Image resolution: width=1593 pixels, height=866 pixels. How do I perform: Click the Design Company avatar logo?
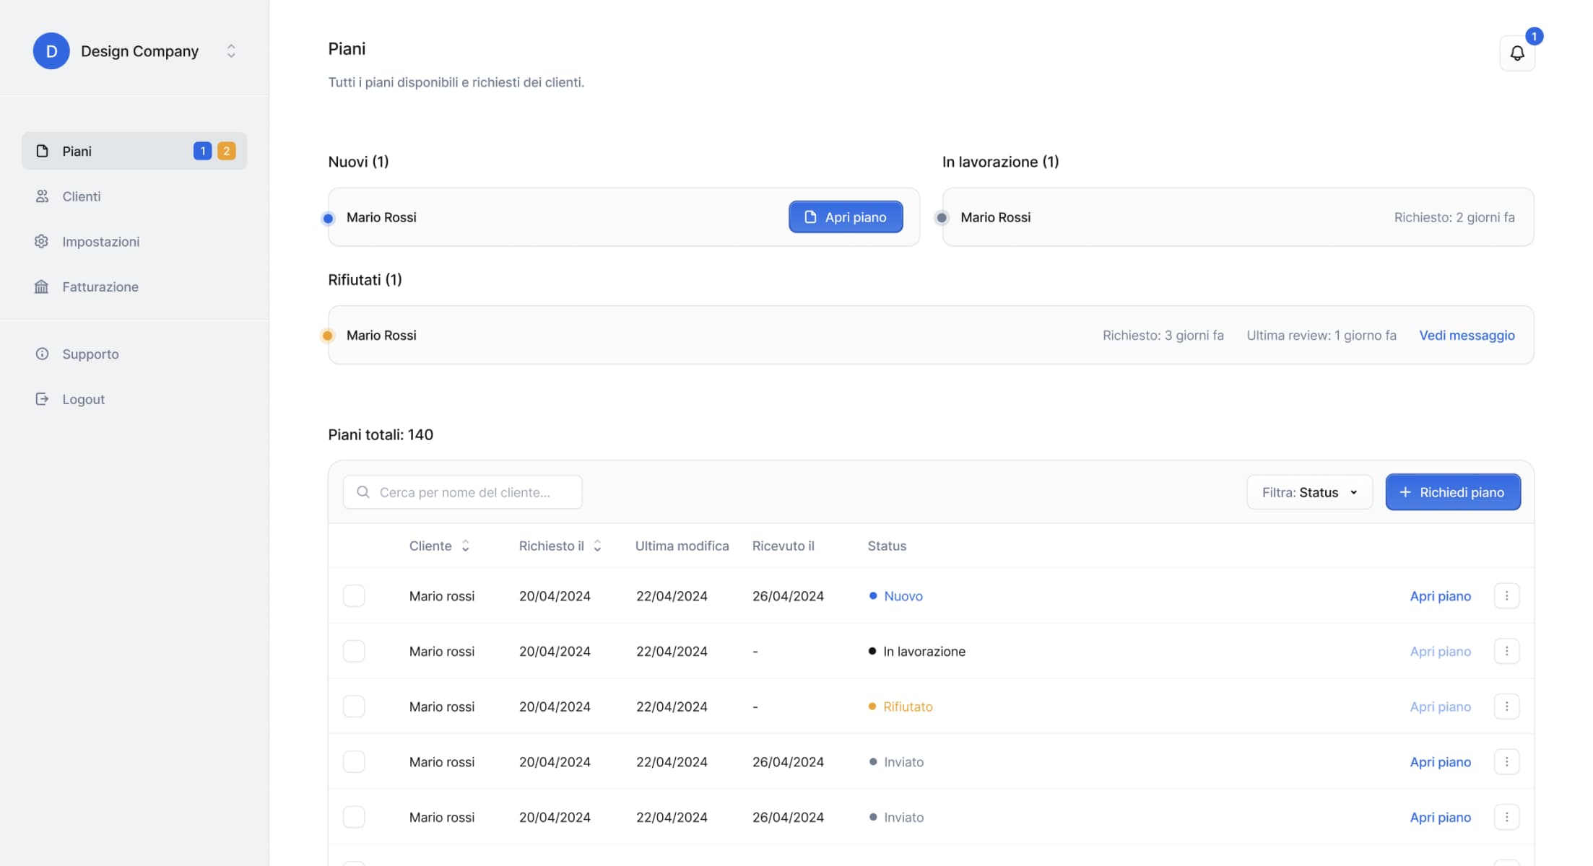51,51
